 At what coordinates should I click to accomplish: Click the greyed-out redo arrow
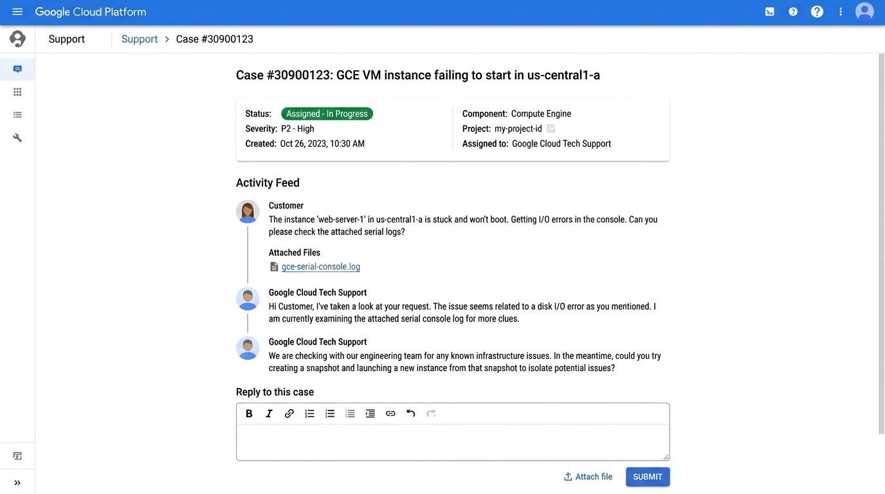pos(431,414)
